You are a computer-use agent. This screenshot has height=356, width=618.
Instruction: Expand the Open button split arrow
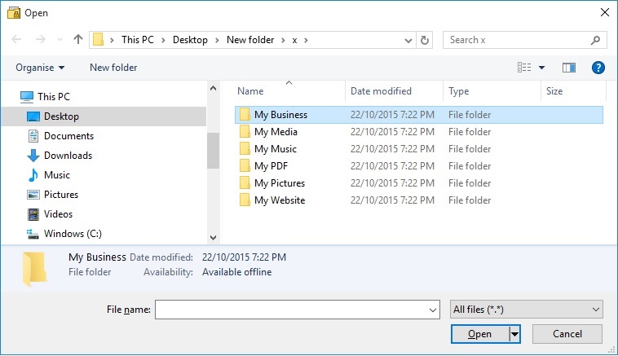(514, 334)
